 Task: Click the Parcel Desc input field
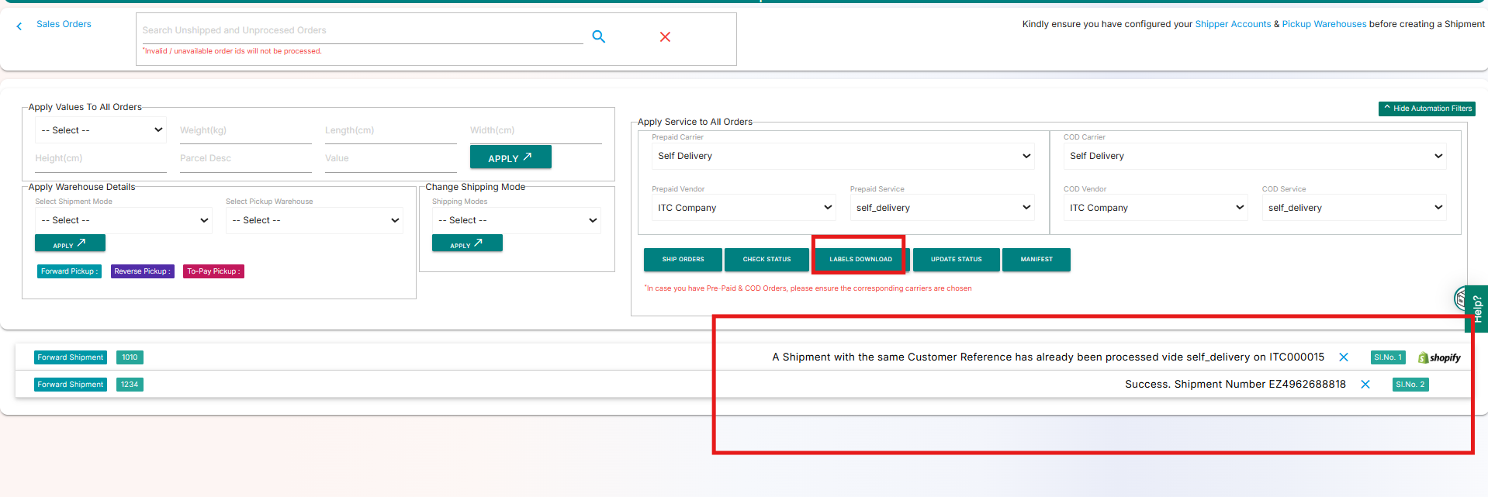click(x=245, y=159)
